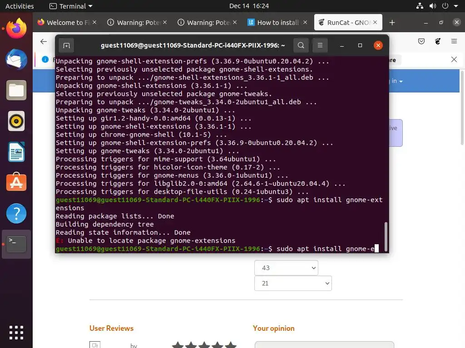Open the Files manager dock icon
The image size is (465, 348).
pyautogui.click(x=16, y=90)
